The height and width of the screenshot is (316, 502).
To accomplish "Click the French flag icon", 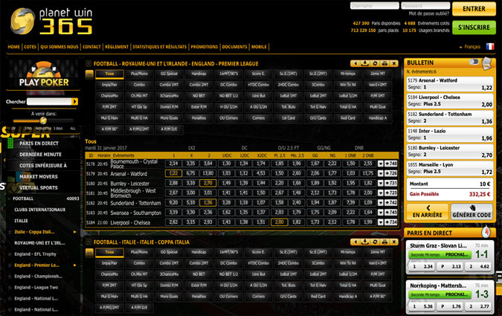I will (490, 47).
